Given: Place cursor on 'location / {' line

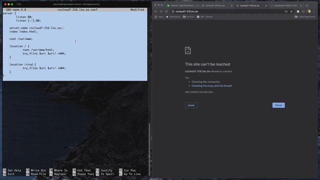Looking at the screenshot, I should point(19,46).
